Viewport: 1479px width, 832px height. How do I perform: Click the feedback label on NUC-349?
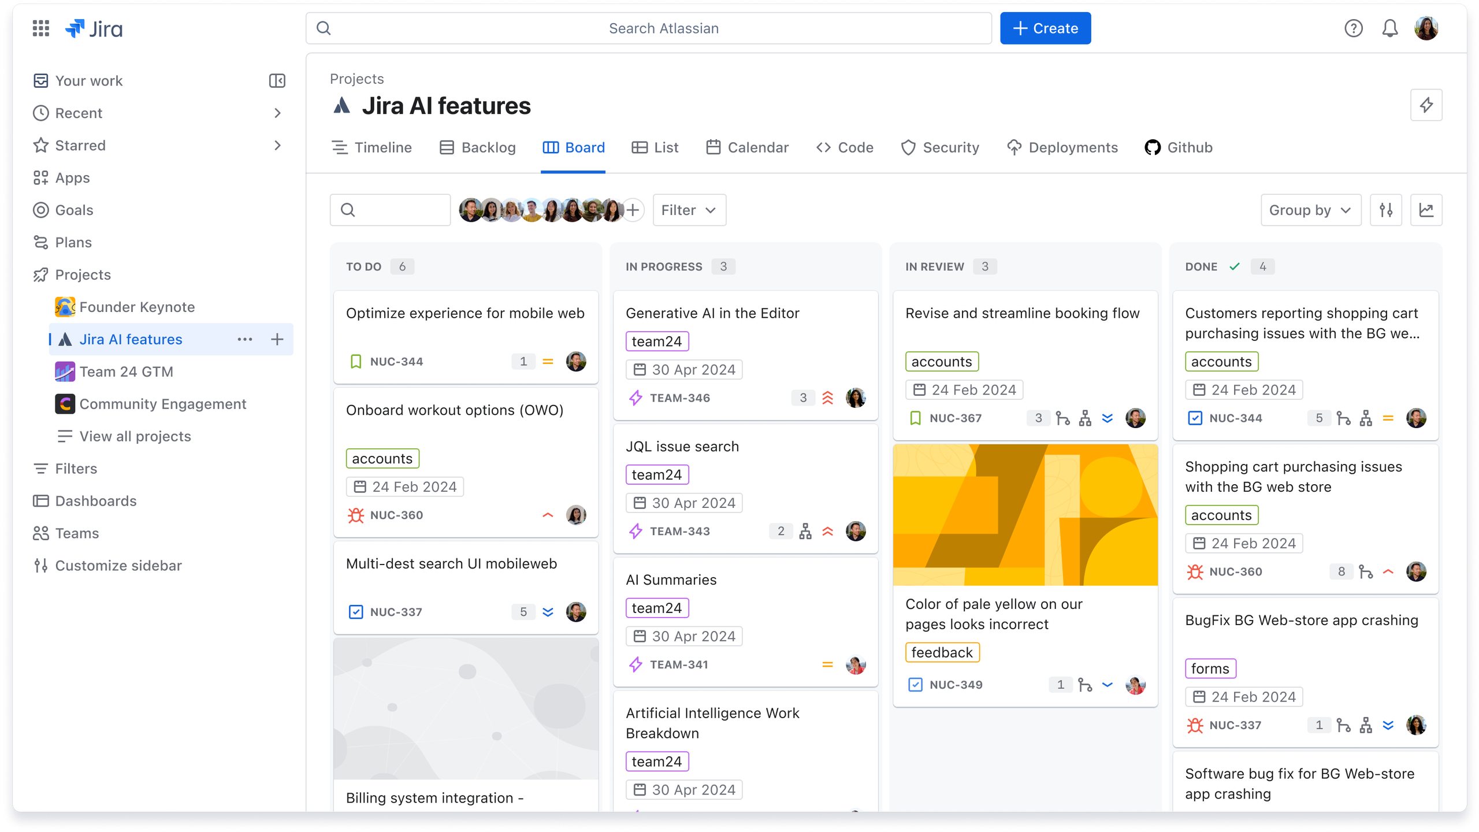click(942, 652)
